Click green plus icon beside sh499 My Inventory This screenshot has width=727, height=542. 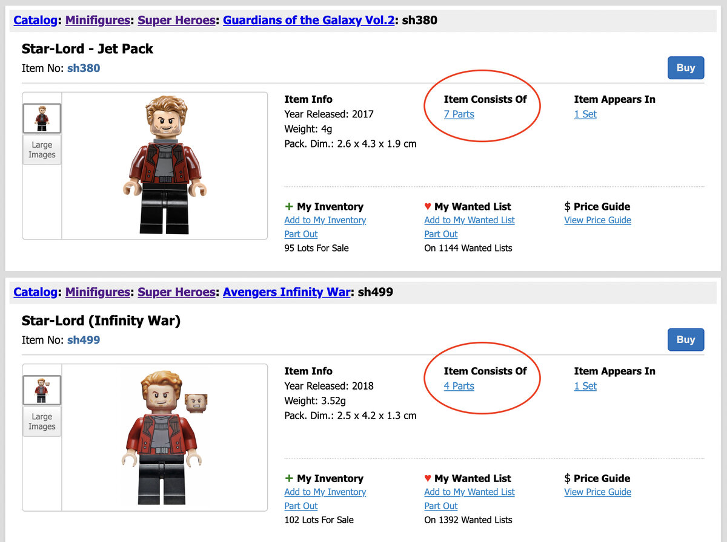[288, 478]
